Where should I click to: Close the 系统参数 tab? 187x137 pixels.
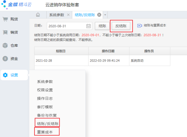tap(68, 15)
